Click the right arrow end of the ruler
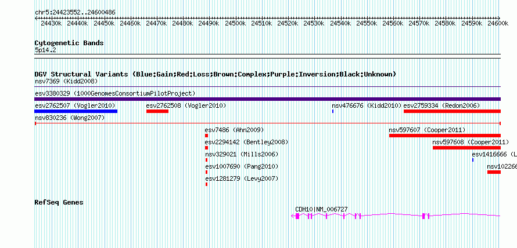 [x=499, y=18]
